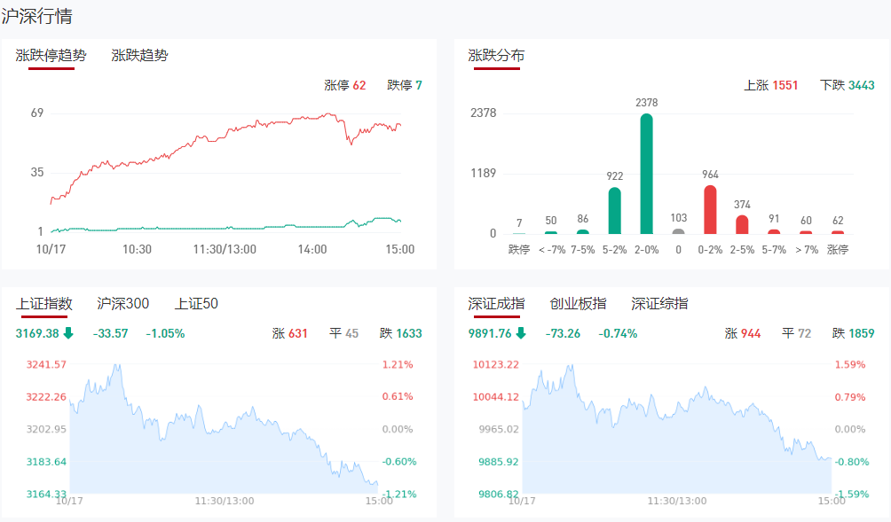891x522 pixels.
Task: Click the green down arrow beside 3169.38
Action: (x=68, y=333)
